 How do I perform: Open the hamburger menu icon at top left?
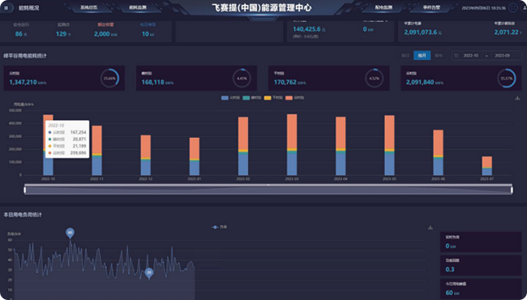(x=6, y=8)
